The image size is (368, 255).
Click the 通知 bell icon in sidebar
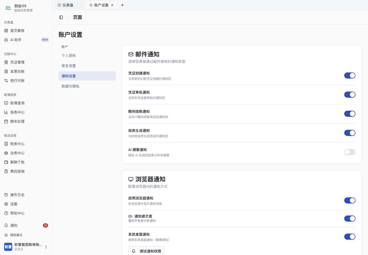[x=6, y=225]
